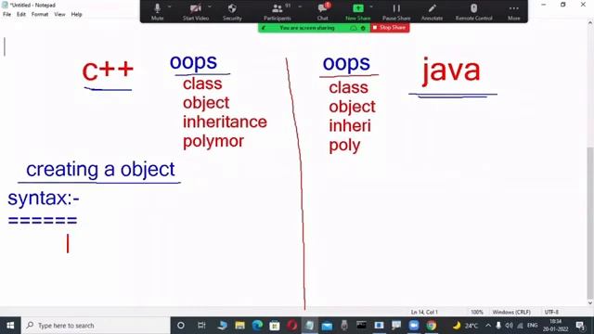
Task: Click 'polymor' under c++ oops
Action: pos(213,142)
